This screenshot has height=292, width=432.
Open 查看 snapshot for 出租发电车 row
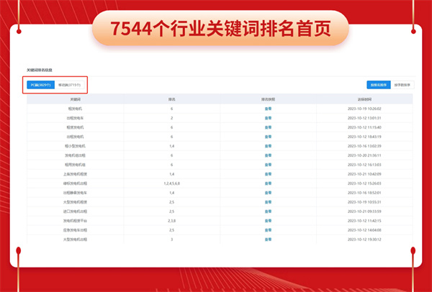pyautogui.click(x=268, y=117)
